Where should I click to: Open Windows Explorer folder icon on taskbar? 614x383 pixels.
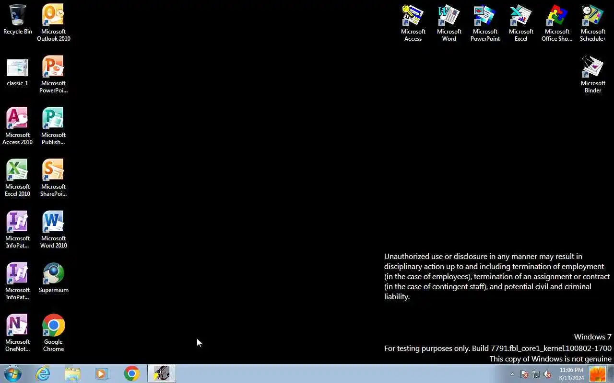coord(72,373)
